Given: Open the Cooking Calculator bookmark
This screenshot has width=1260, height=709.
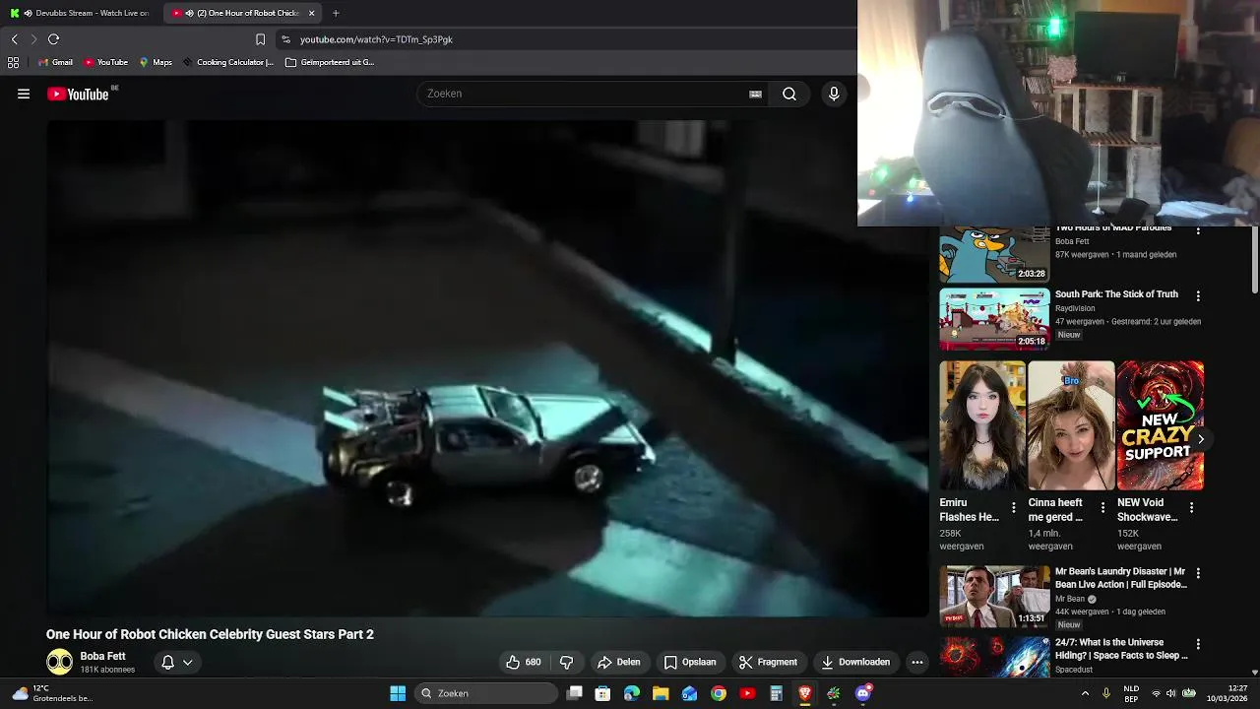Looking at the screenshot, I should point(228,62).
